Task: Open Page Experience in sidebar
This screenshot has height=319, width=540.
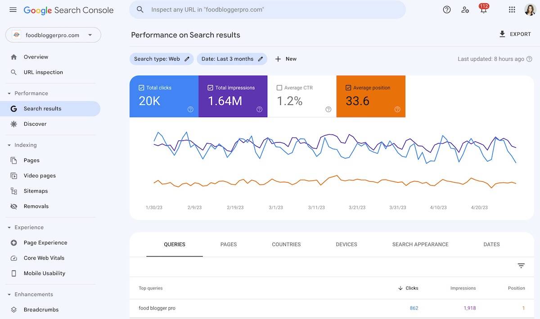Action: tap(45, 243)
